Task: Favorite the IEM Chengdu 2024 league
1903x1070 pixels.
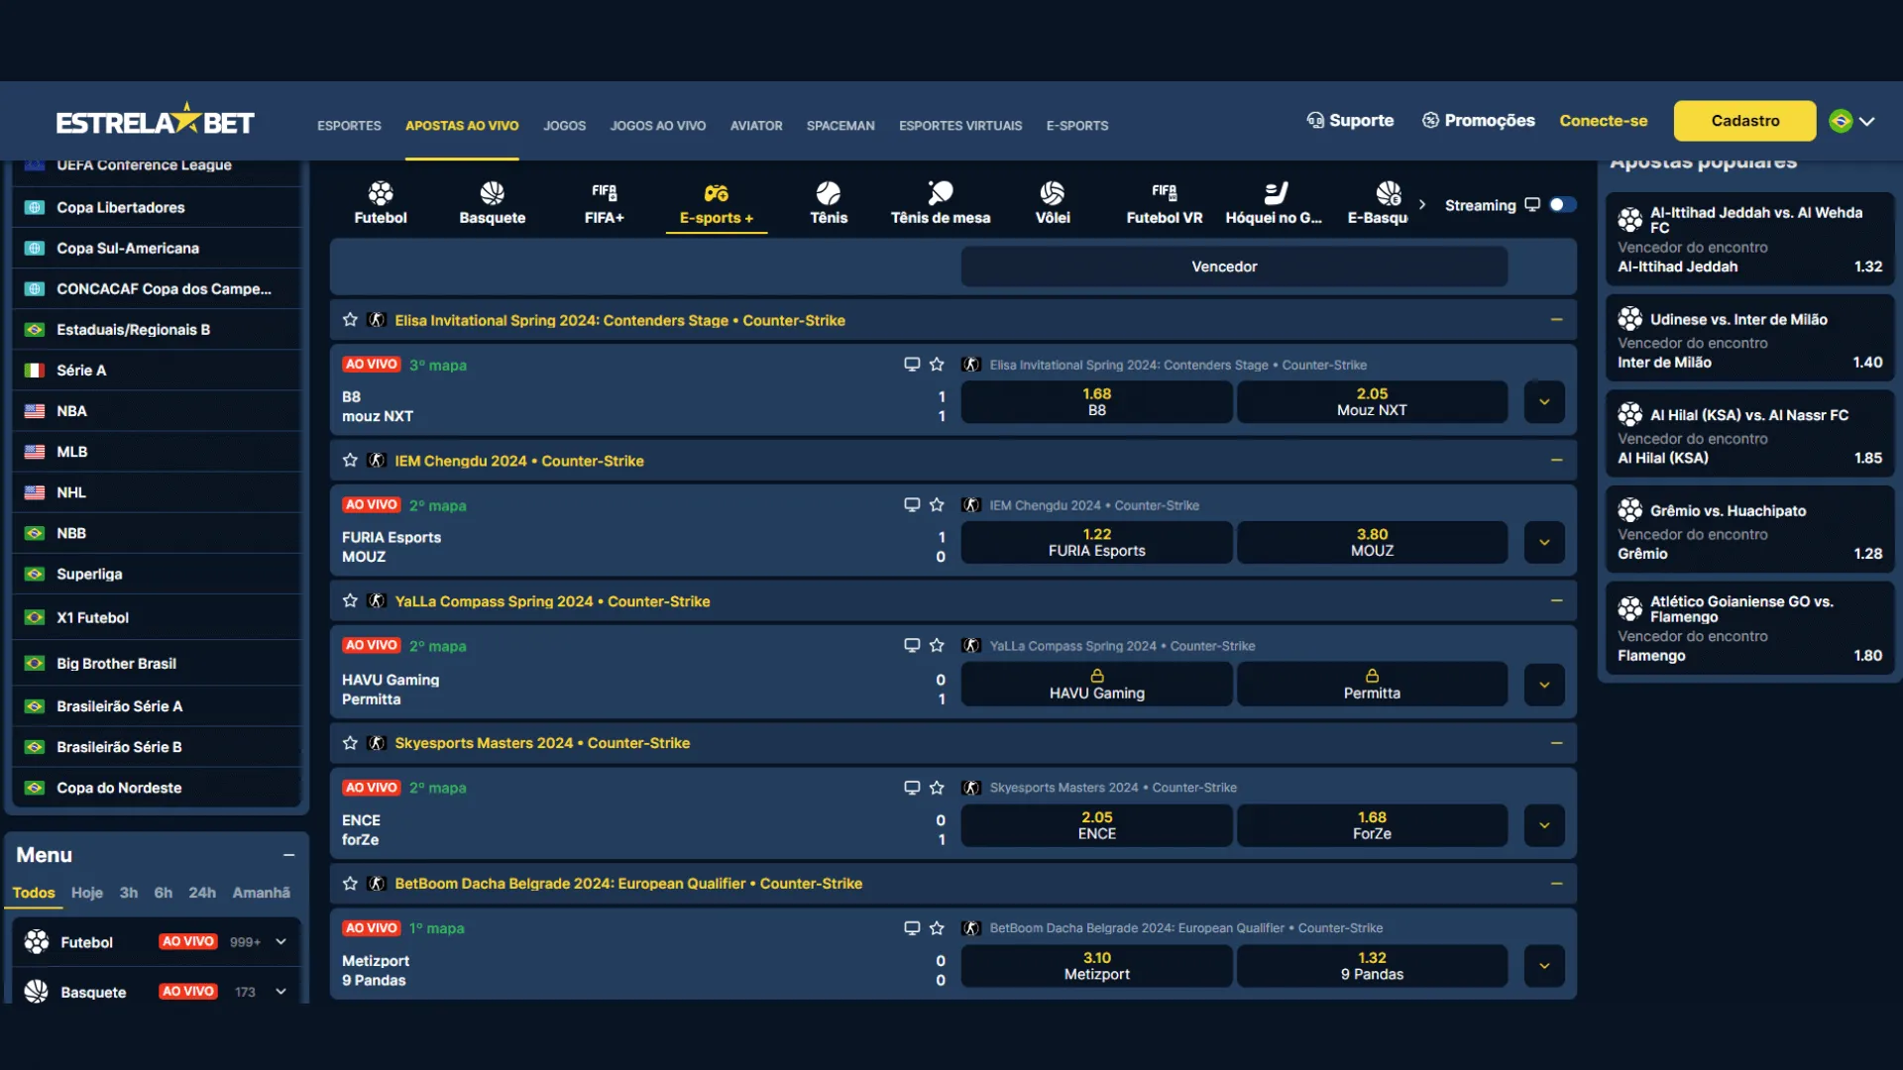Action: (350, 461)
